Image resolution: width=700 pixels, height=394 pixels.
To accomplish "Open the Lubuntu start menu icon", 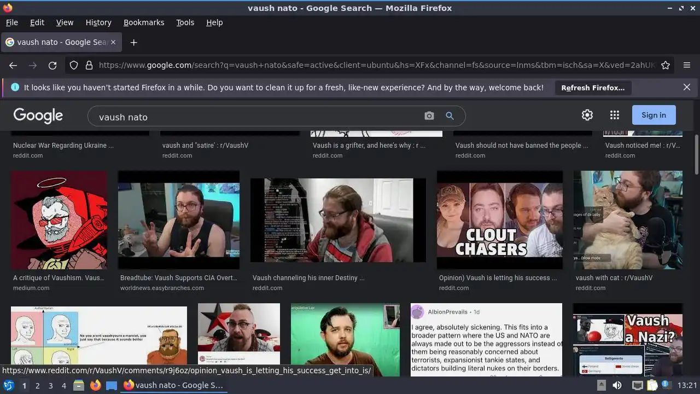I will 8,385.
